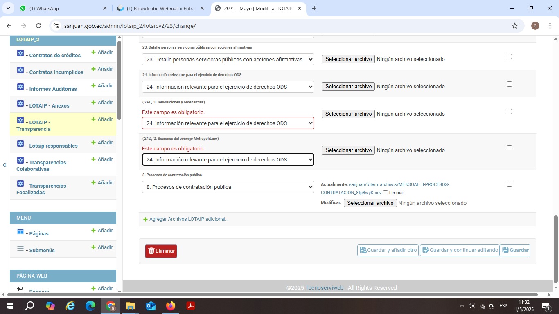Reload the page using the refresh icon
Viewport: 559px width, 314px height.
point(38,26)
